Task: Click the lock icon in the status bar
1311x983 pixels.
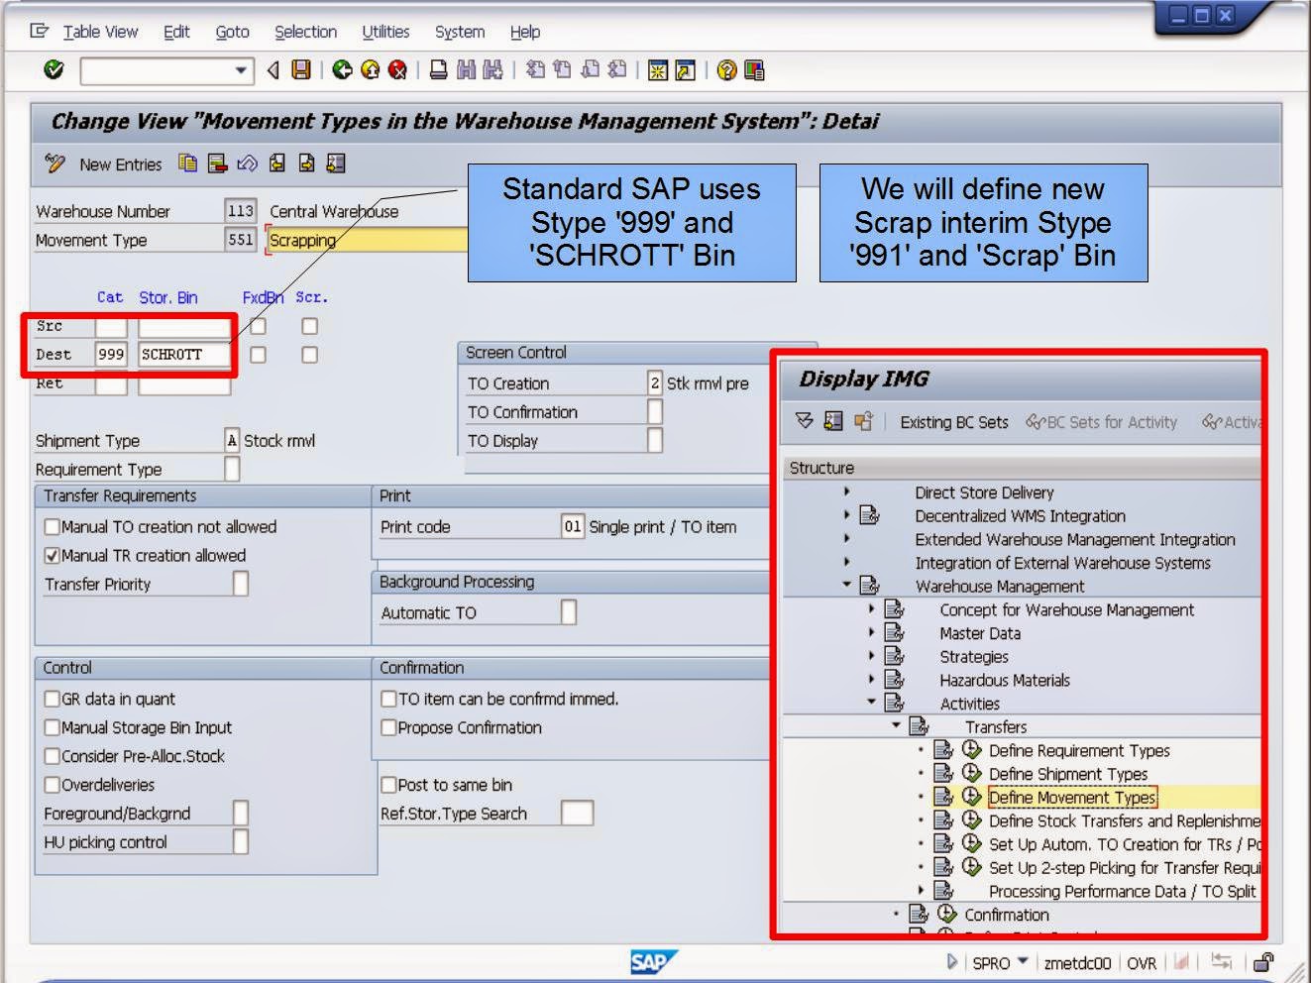Action: pyautogui.click(x=1262, y=961)
